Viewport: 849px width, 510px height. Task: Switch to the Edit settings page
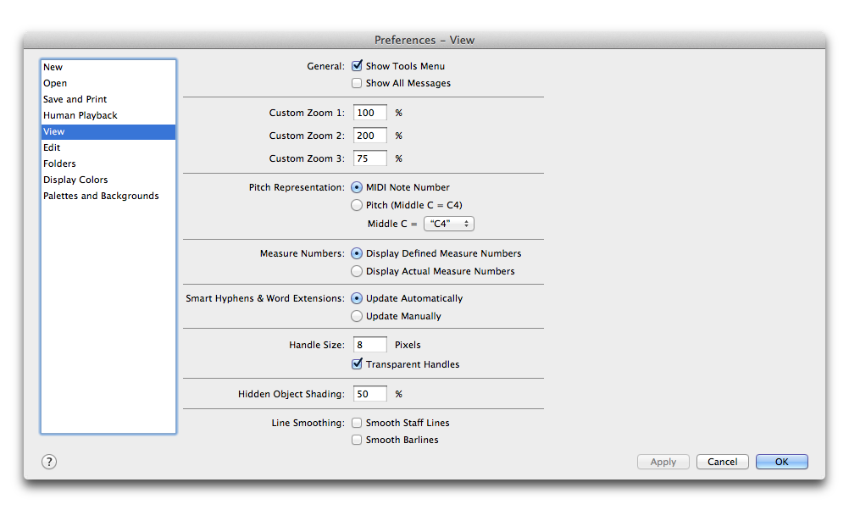[52, 147]
